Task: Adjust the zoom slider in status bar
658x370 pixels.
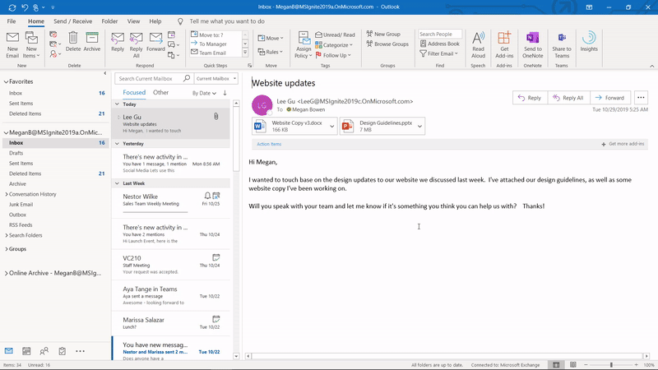Action: click(x=611, y=365)
